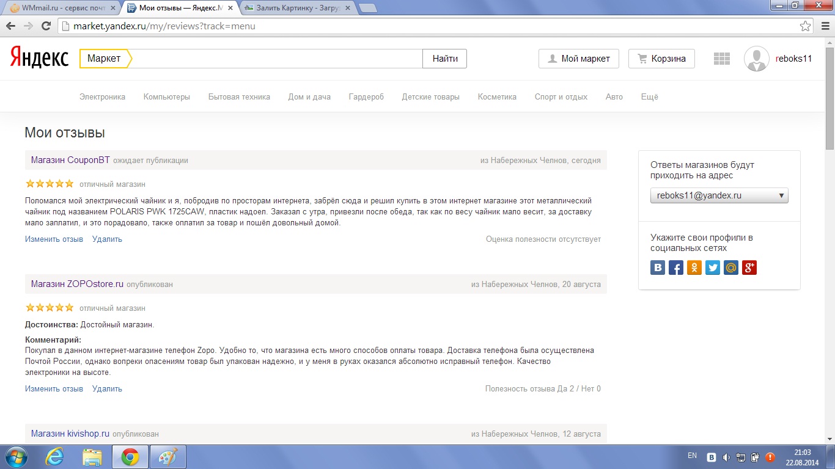Delete the CouponBT review via Удалить
Screen dimensions: 835x469
click(107, 239)
